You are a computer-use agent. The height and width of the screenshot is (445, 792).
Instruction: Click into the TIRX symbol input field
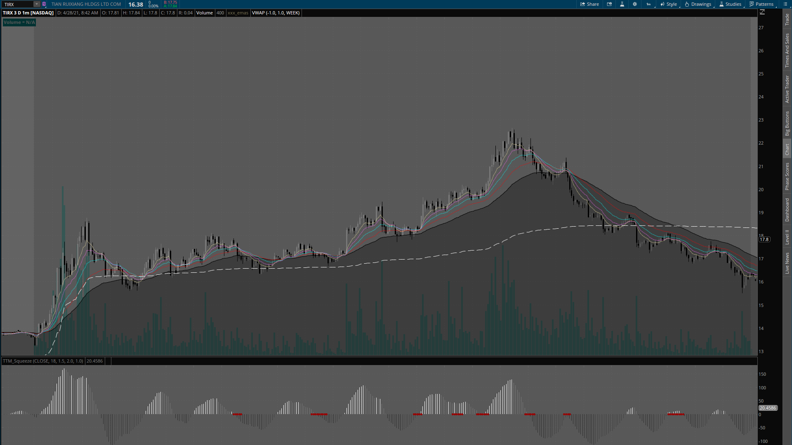click(x=17, y=4)
